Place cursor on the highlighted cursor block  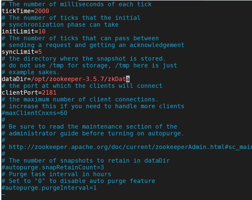click(128, 79)
